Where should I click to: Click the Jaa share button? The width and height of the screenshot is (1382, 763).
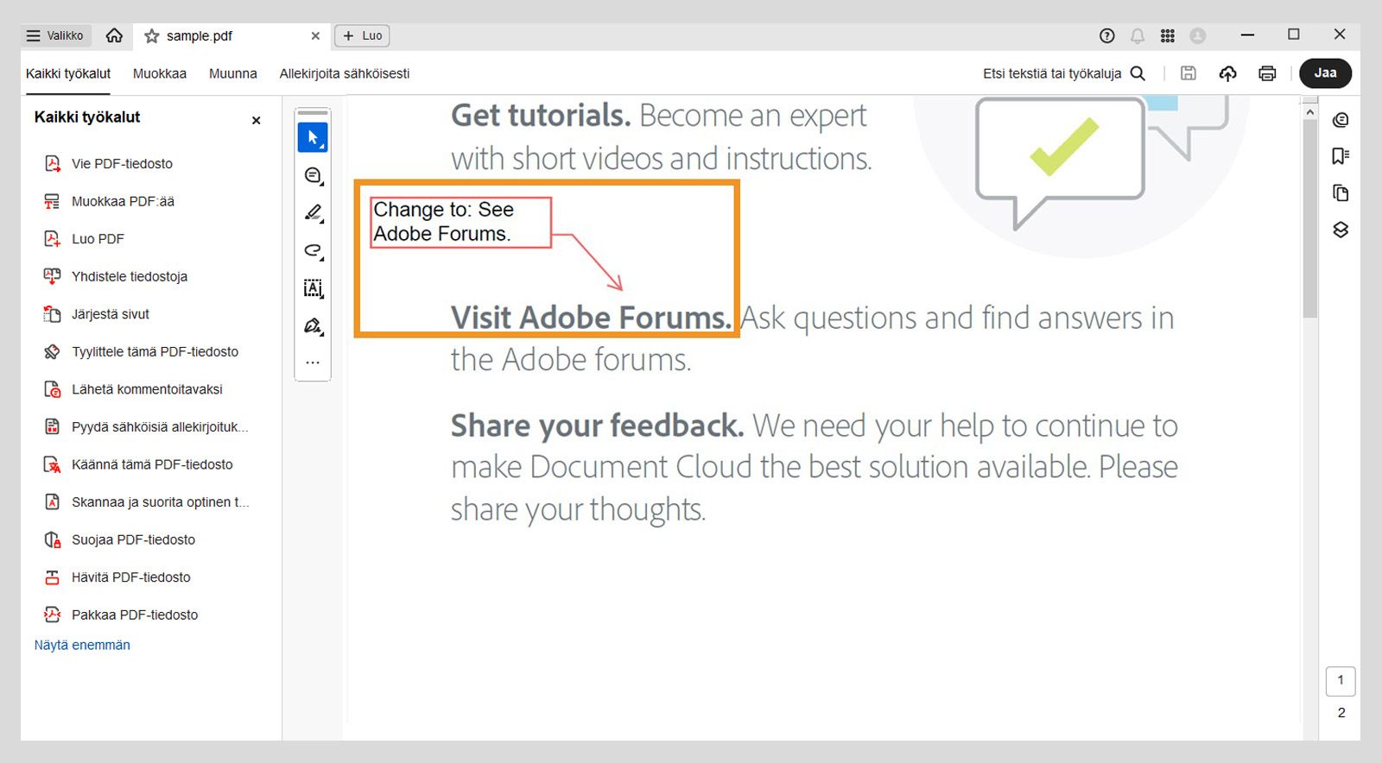click(x=1325, y=73)
